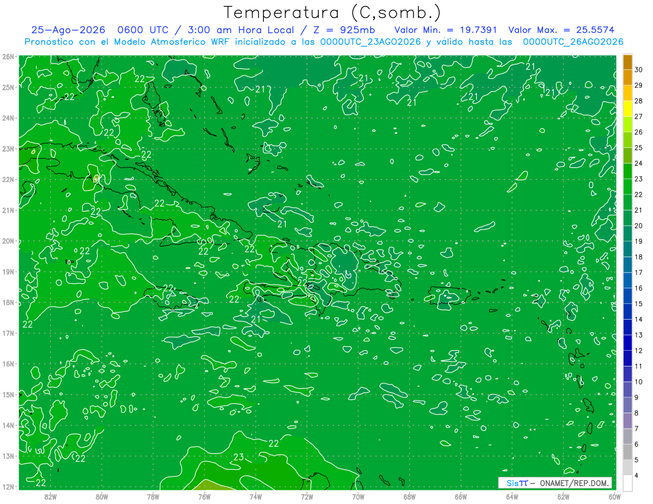Click the "15N" latitude axis label
Viewport: 653px width, 504px height.
coord(8,394)
